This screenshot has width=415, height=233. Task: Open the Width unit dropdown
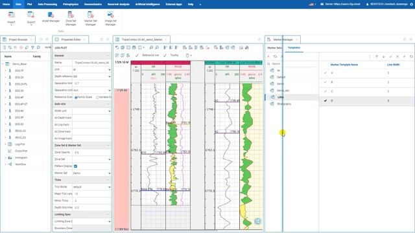click(91, 111)
